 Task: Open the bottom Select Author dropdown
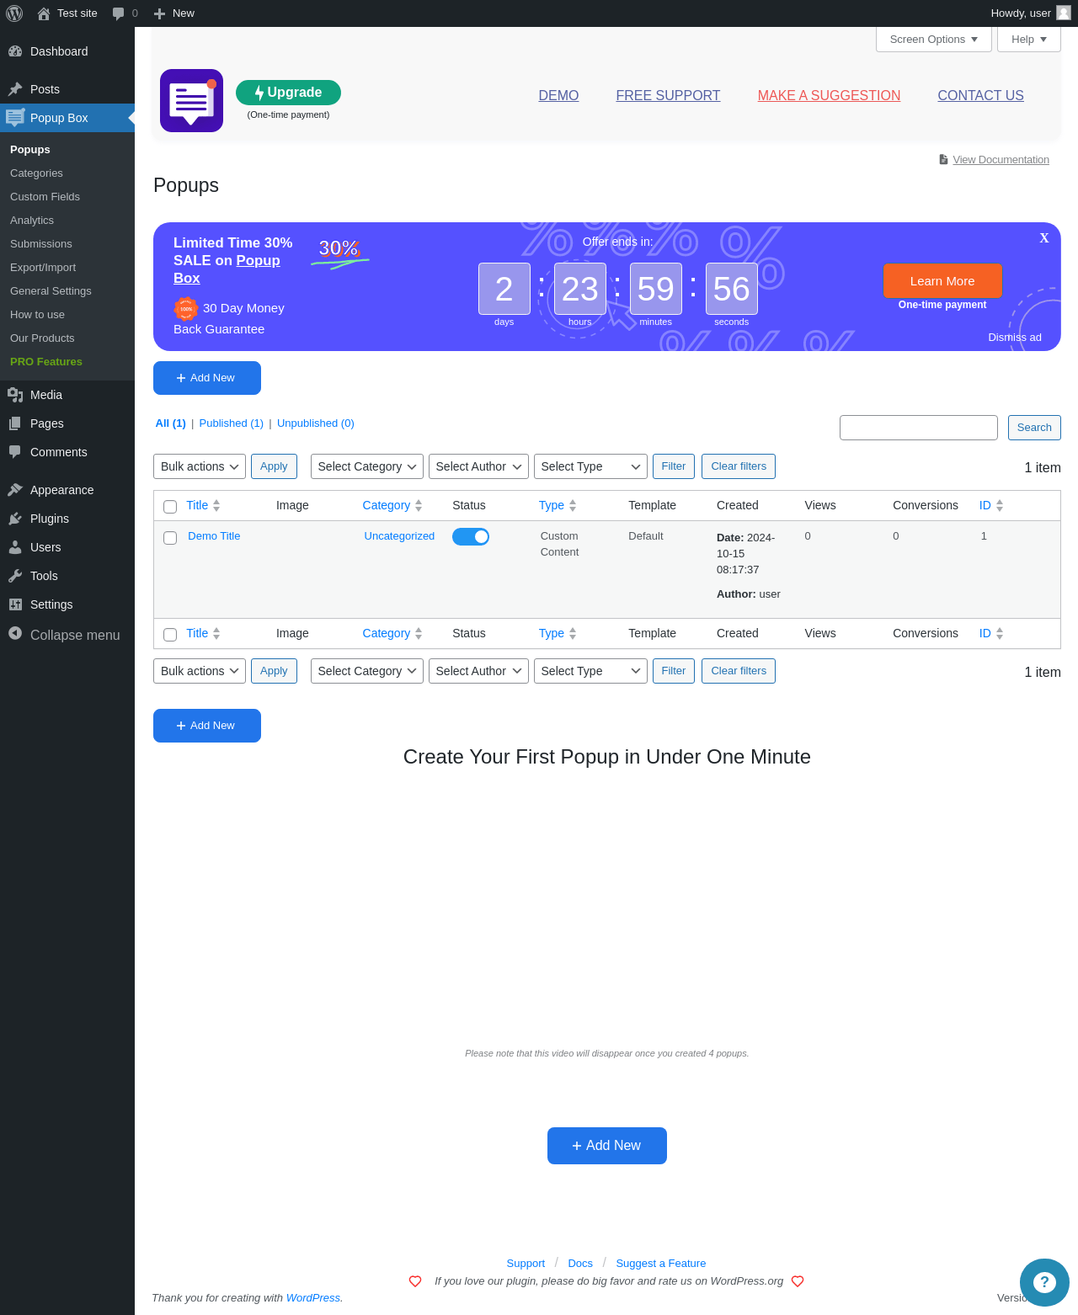[x=478, y=671]
